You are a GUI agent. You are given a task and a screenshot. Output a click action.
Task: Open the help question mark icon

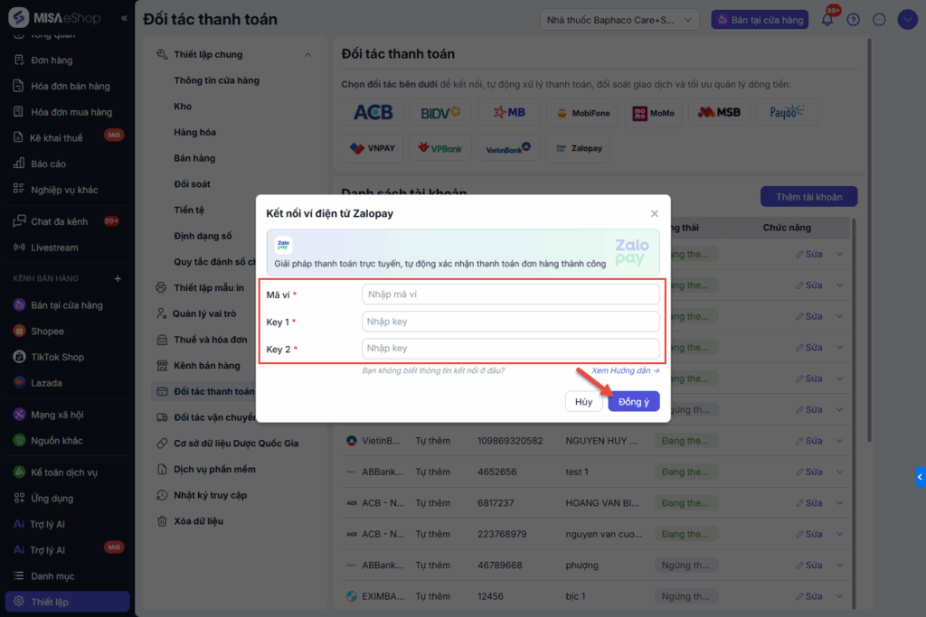(853, 19)
